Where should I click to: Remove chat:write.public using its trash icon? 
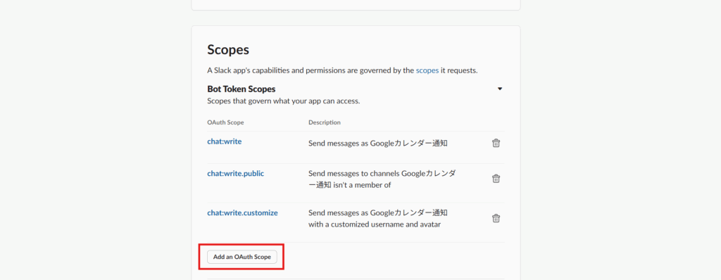click(496, 179)
